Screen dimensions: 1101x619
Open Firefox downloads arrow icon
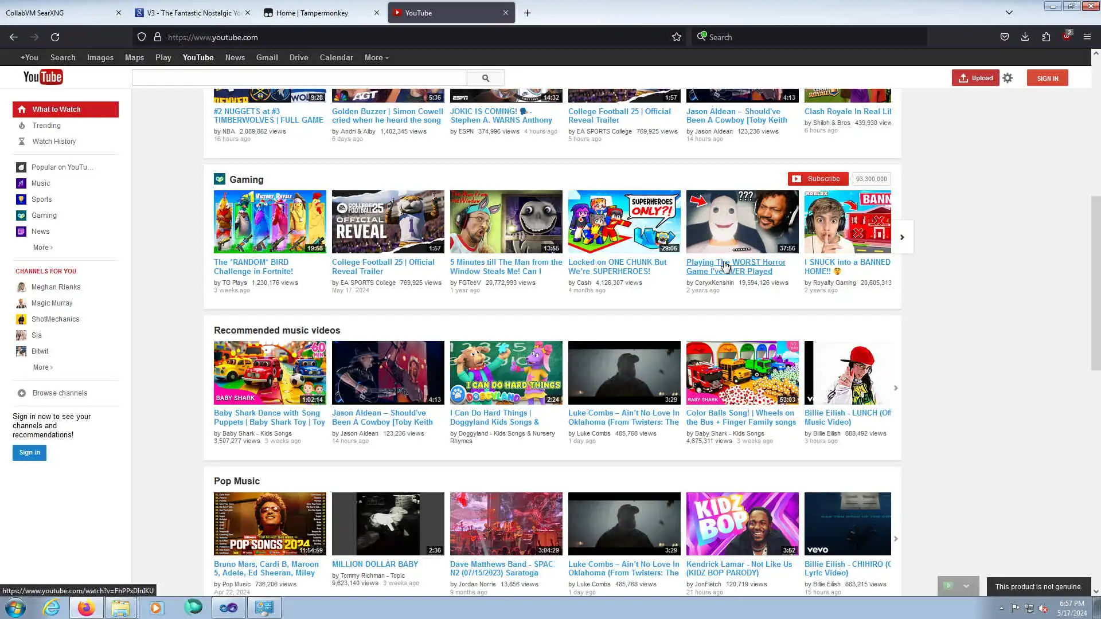(1025, 37)
